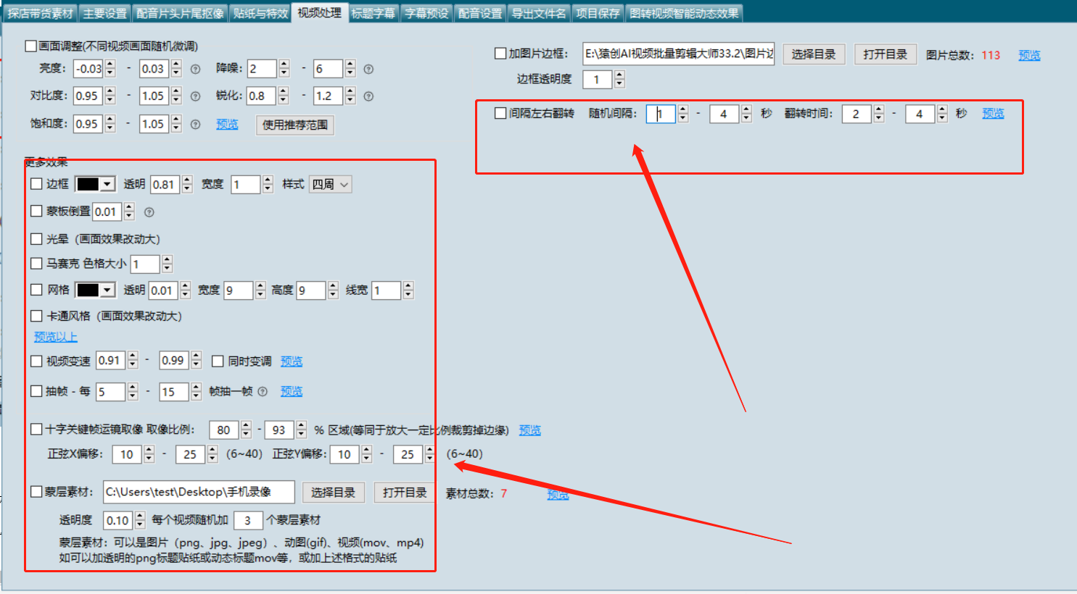Viewport: 1077px width, 594px height.
Task: Click the 边框 black color swatch
Action: (x=88, y=184)
